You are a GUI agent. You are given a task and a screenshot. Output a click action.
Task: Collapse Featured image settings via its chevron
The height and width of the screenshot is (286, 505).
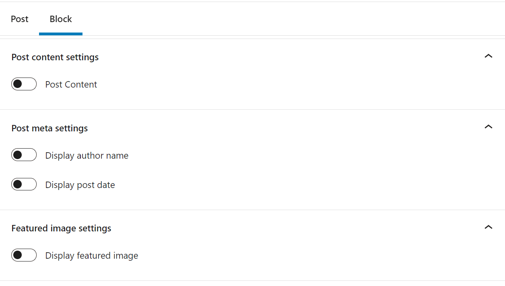coord(488,227)
